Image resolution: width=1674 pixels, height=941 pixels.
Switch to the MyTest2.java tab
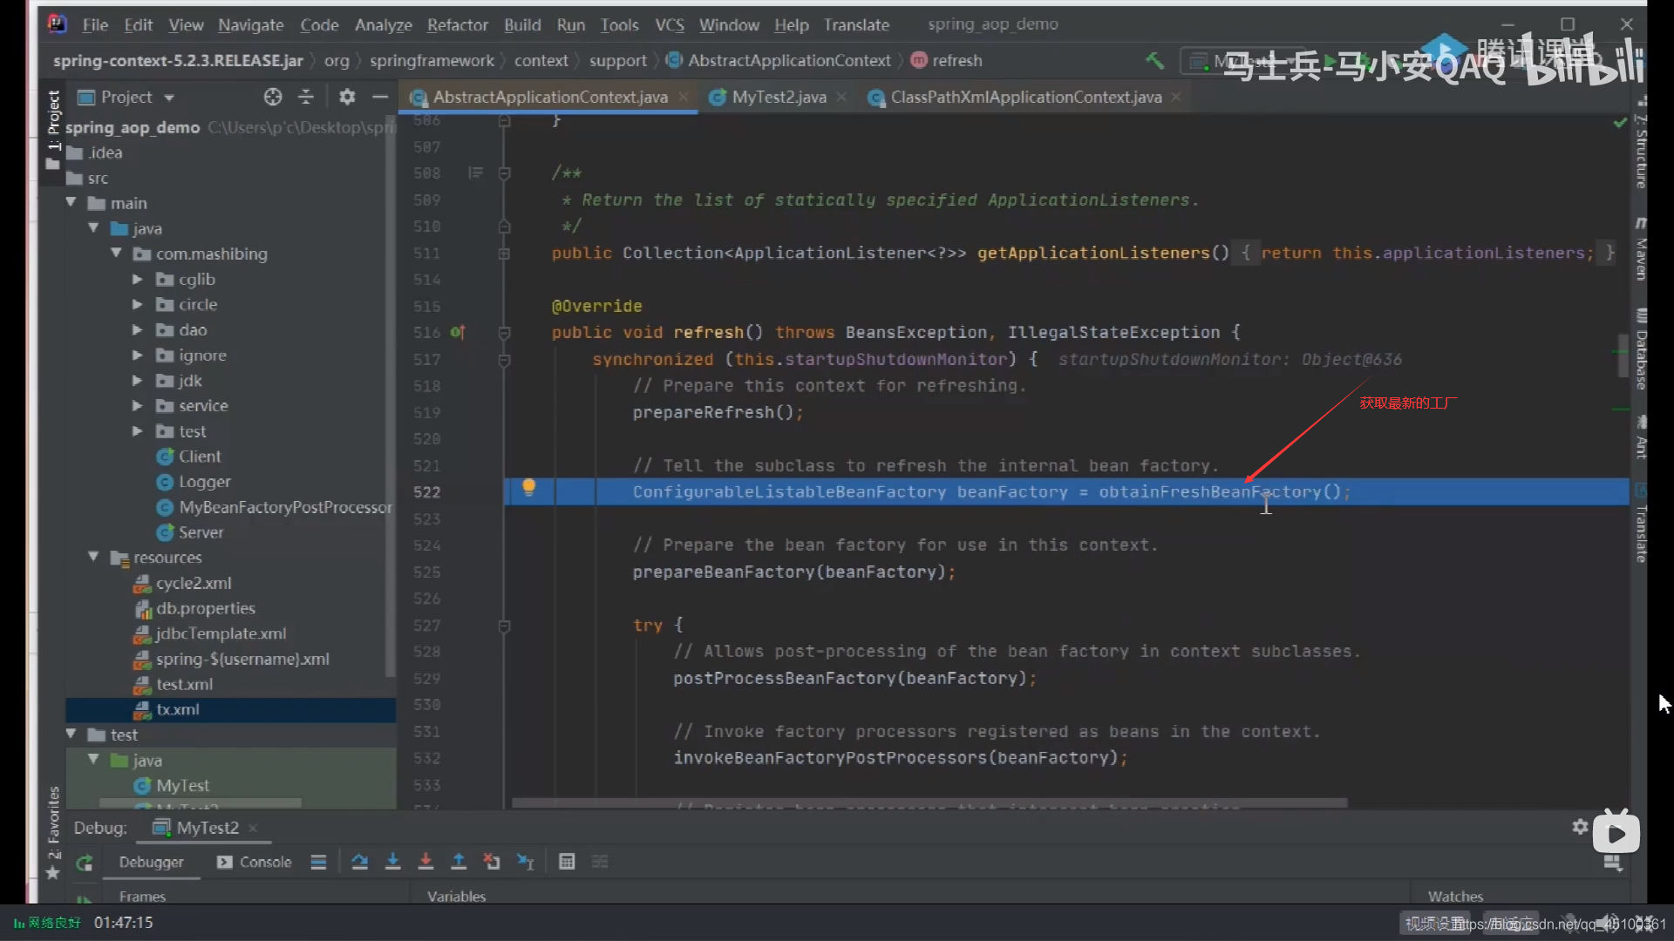[x=779, y=97]
